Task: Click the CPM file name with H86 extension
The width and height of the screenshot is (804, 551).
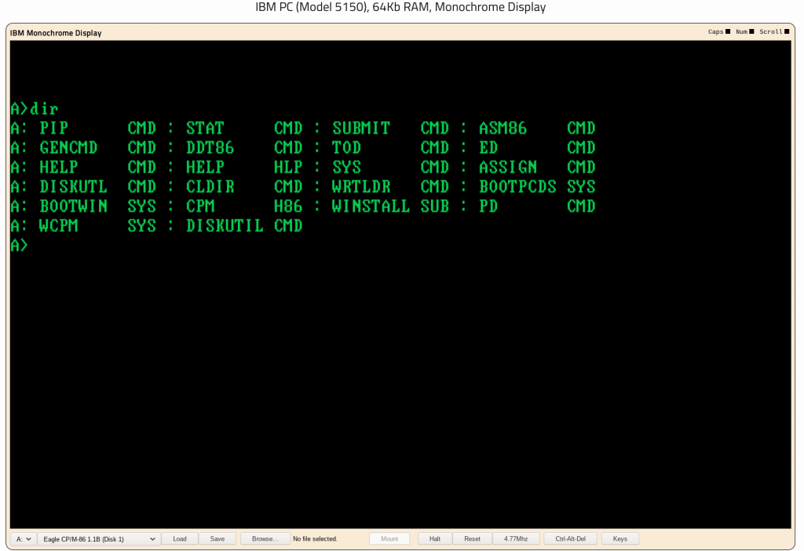Action: (200, 206)
